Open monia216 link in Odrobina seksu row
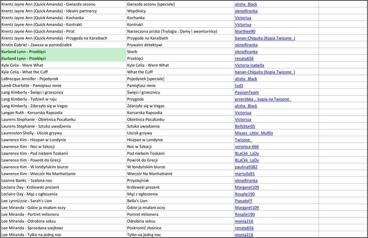The width and height of the screenshot is (368, 238). coord(244,222)
